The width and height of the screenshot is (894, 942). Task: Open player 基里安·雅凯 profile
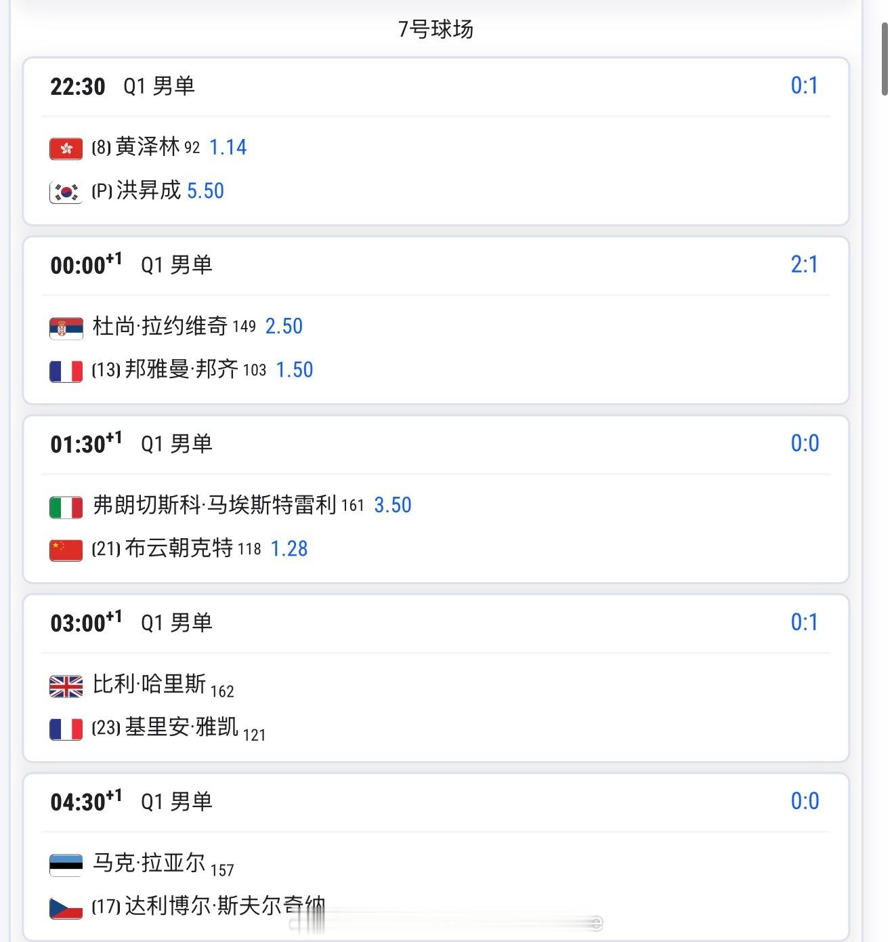[182, 727]
